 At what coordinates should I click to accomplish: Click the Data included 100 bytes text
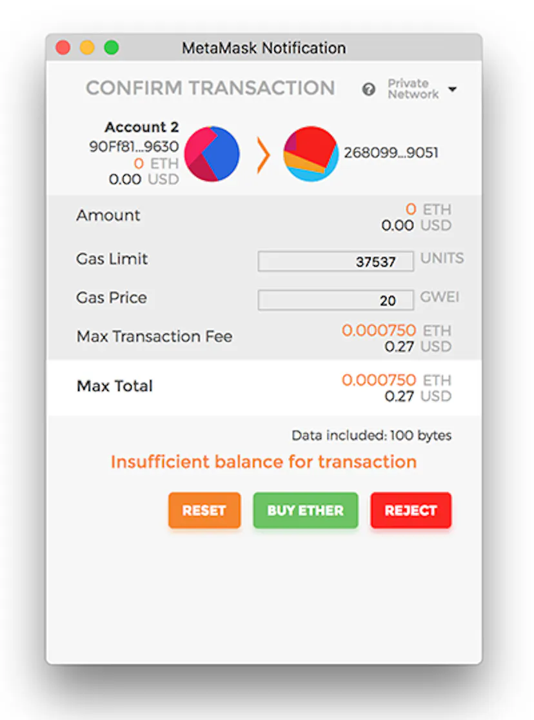click(371, 435)
